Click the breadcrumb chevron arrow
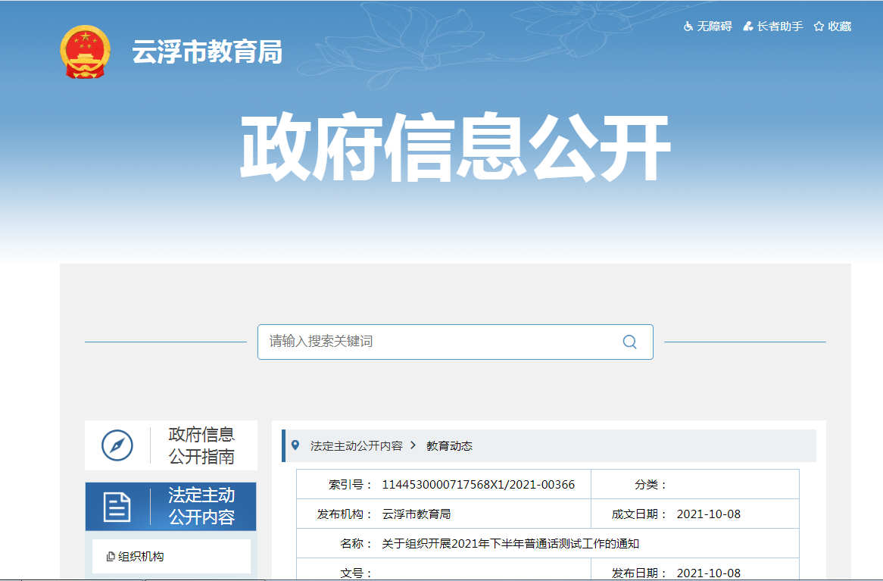The image size is (883, 581). (x=413, y=445)
